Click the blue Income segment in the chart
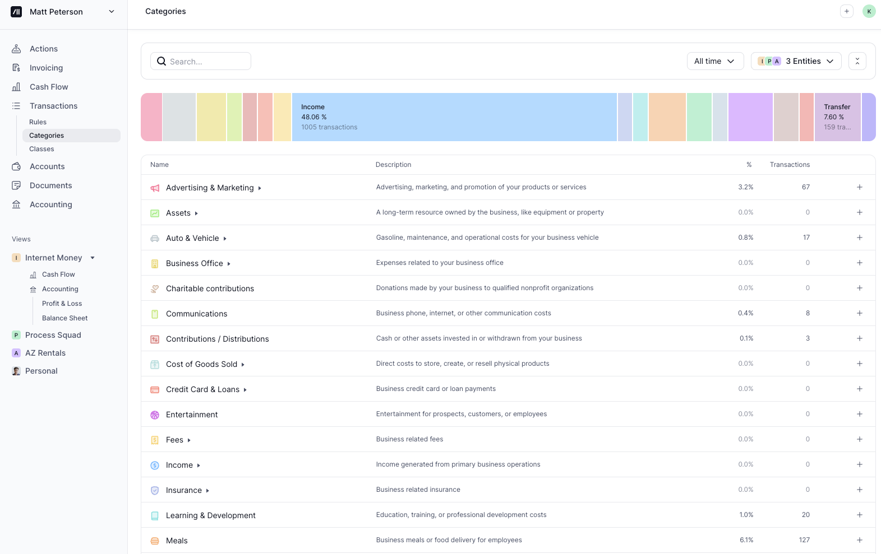The height and width of the screenshot is (554, 881). click(x=454, y=117)
